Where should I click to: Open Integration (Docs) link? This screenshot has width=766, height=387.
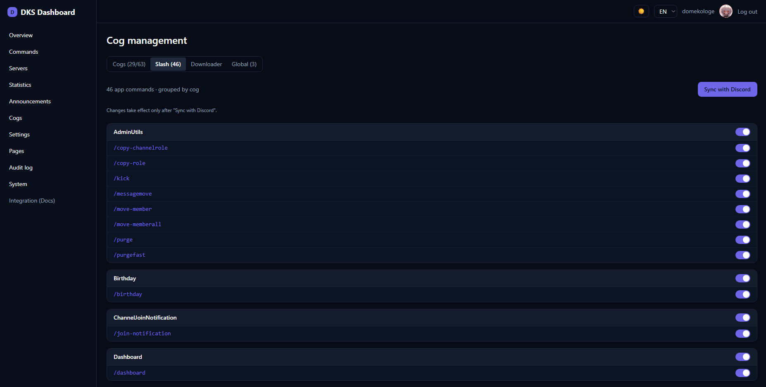(32, 201)
